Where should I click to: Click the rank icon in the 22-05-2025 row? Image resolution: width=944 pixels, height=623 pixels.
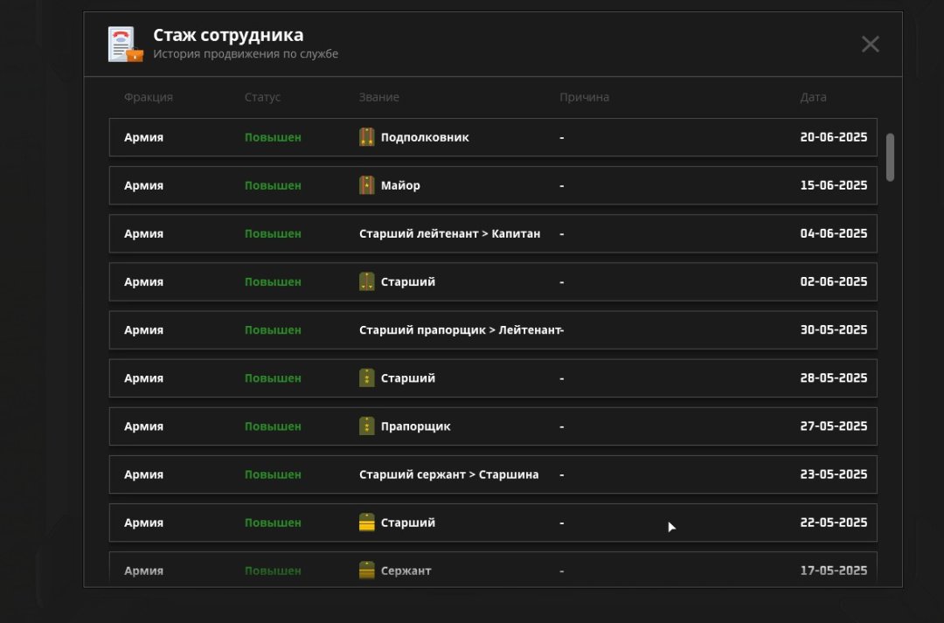pyautogui.click(x=366, y=523)
